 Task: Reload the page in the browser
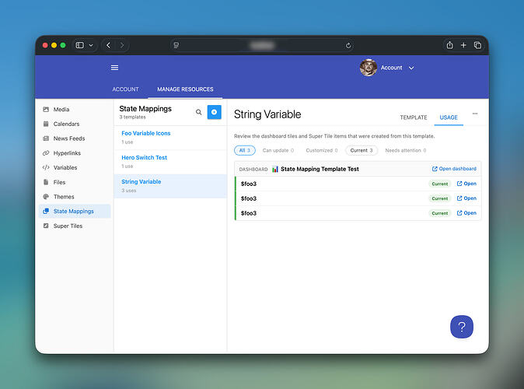[348, 45]
